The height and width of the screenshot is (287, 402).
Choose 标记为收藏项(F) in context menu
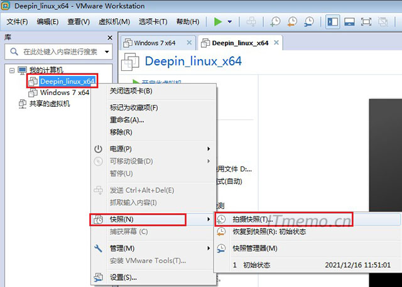pyautogui.click(x=153, y=107)
